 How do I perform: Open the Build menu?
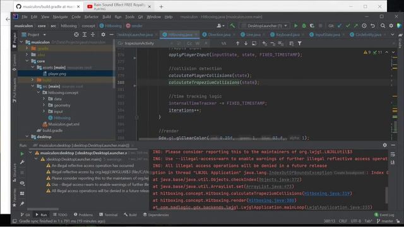tap(107, 17)
